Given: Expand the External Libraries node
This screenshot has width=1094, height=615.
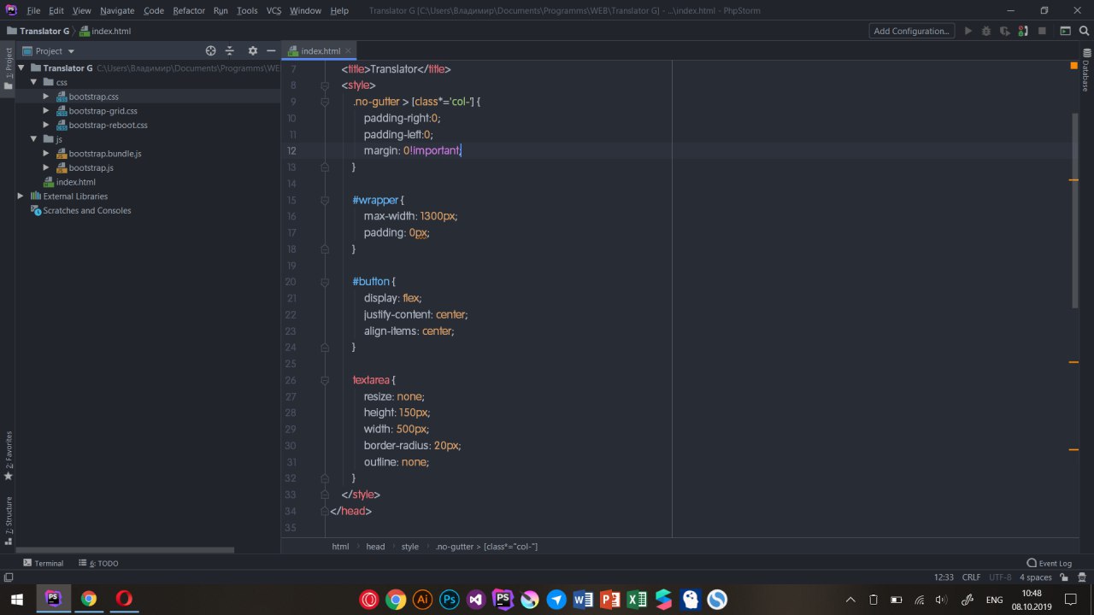Looking at the screenshot, I should point(21,196).
